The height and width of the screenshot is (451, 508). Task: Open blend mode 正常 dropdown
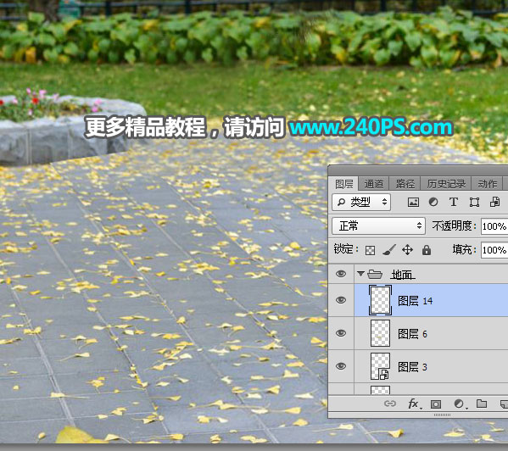(378, 225)
